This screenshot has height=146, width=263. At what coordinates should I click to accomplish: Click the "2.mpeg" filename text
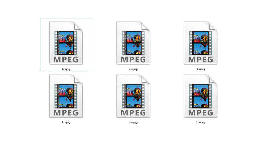133,69
